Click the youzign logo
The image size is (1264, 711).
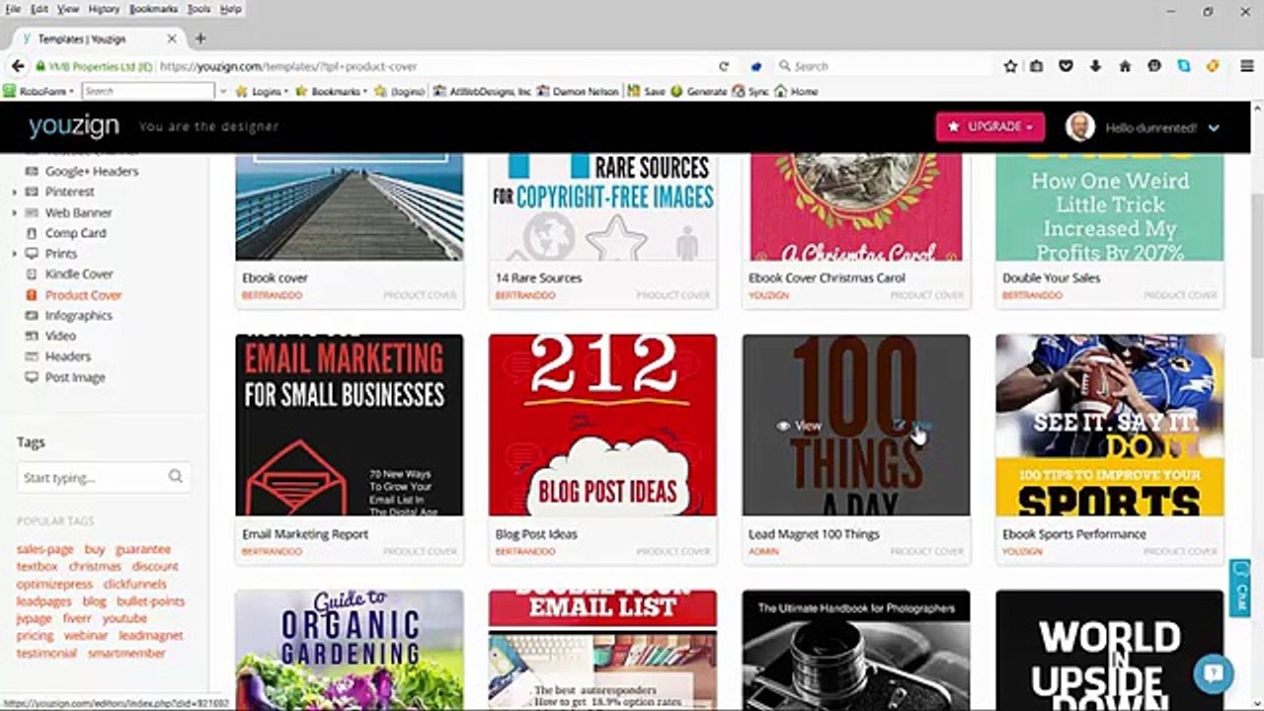[x=74, y=125]
